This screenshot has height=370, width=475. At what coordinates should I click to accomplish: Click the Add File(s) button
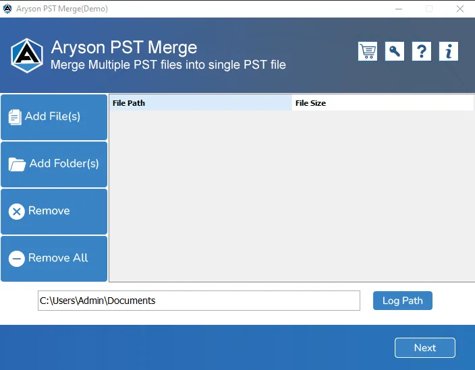coord(54,117)
